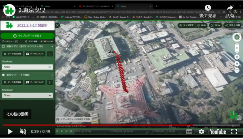This screenshot has width=243, height=139.
Task: Toggle 東京タワー・下り階段 dataset checkbox
Action: click(3, 75)
